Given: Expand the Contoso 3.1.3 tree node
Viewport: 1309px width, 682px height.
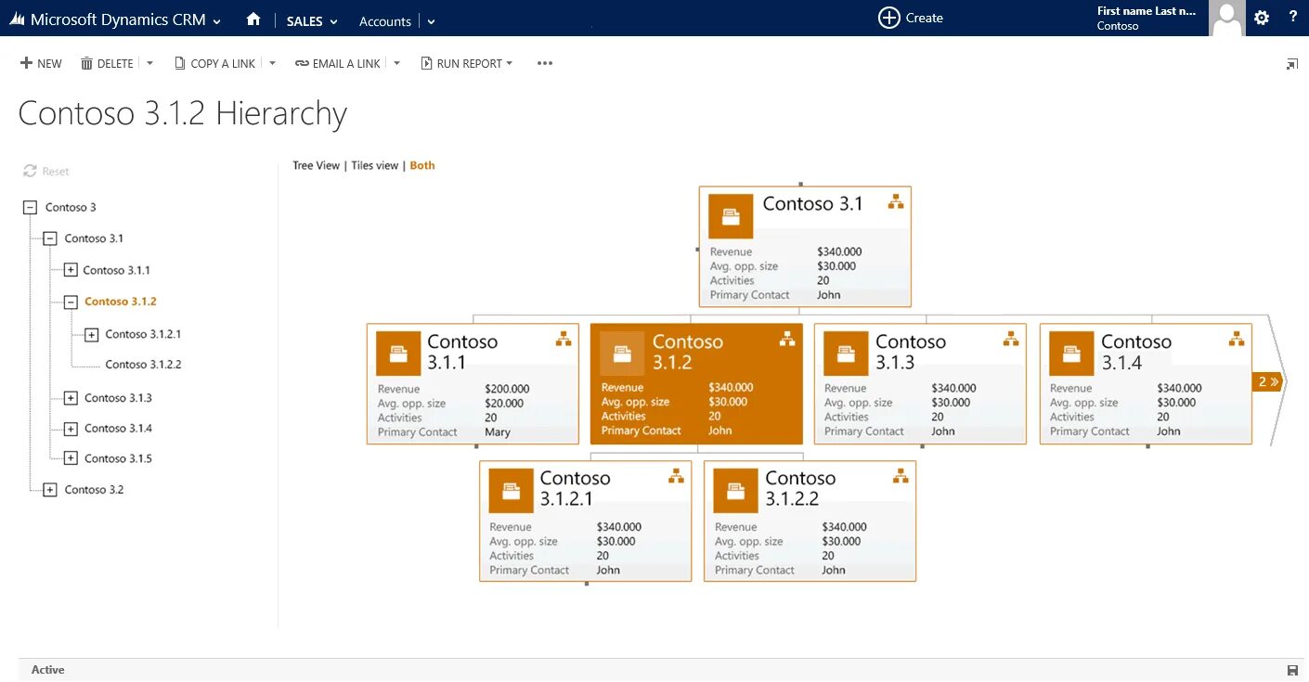Looking at the screenshot, I should (x=71, y=398).
